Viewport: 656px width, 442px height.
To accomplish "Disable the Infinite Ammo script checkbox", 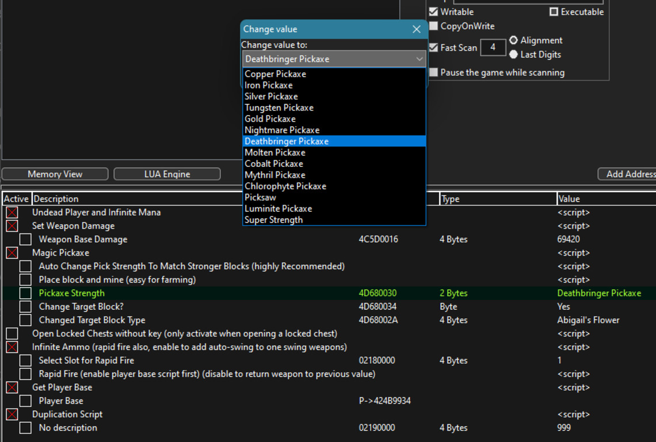I will tap(12, 347).
